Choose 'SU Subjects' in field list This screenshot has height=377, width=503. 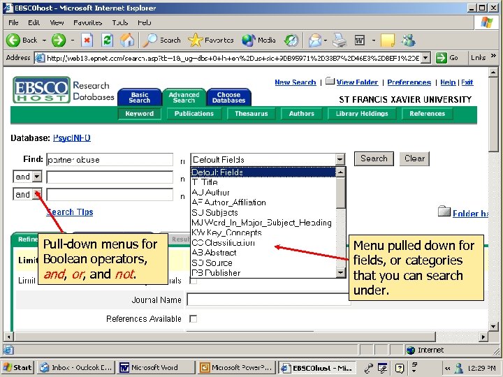pos(263,212)
